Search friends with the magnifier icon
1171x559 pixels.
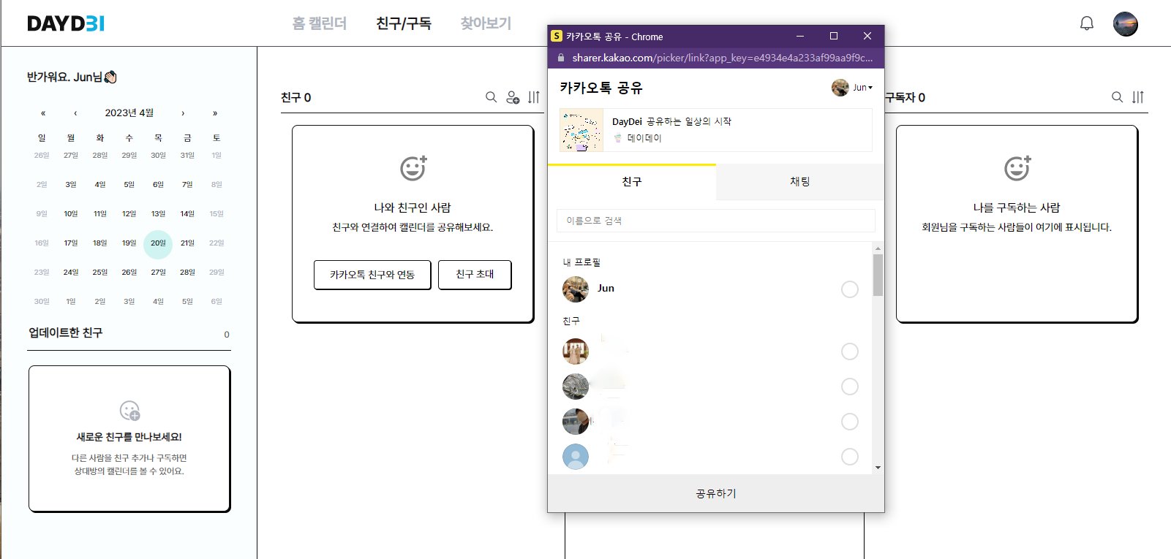(x=492, y=97)
